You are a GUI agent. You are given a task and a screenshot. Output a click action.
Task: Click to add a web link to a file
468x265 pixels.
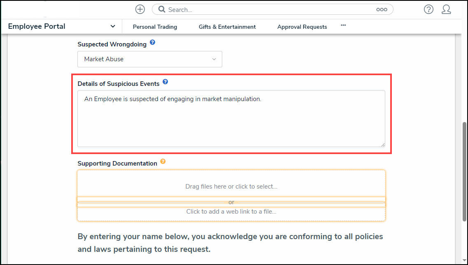pos(231,212)
